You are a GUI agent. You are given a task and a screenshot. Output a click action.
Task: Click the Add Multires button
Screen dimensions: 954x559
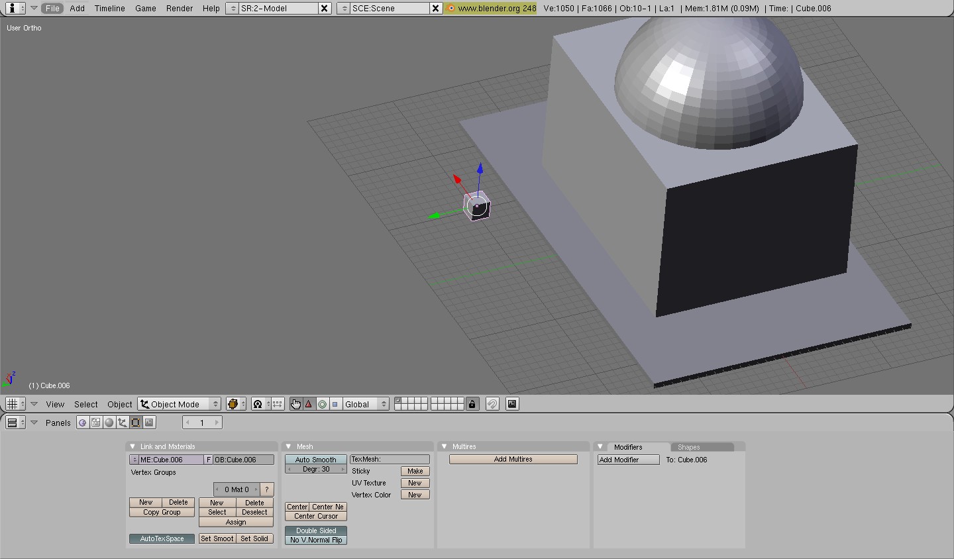[513, 459]
